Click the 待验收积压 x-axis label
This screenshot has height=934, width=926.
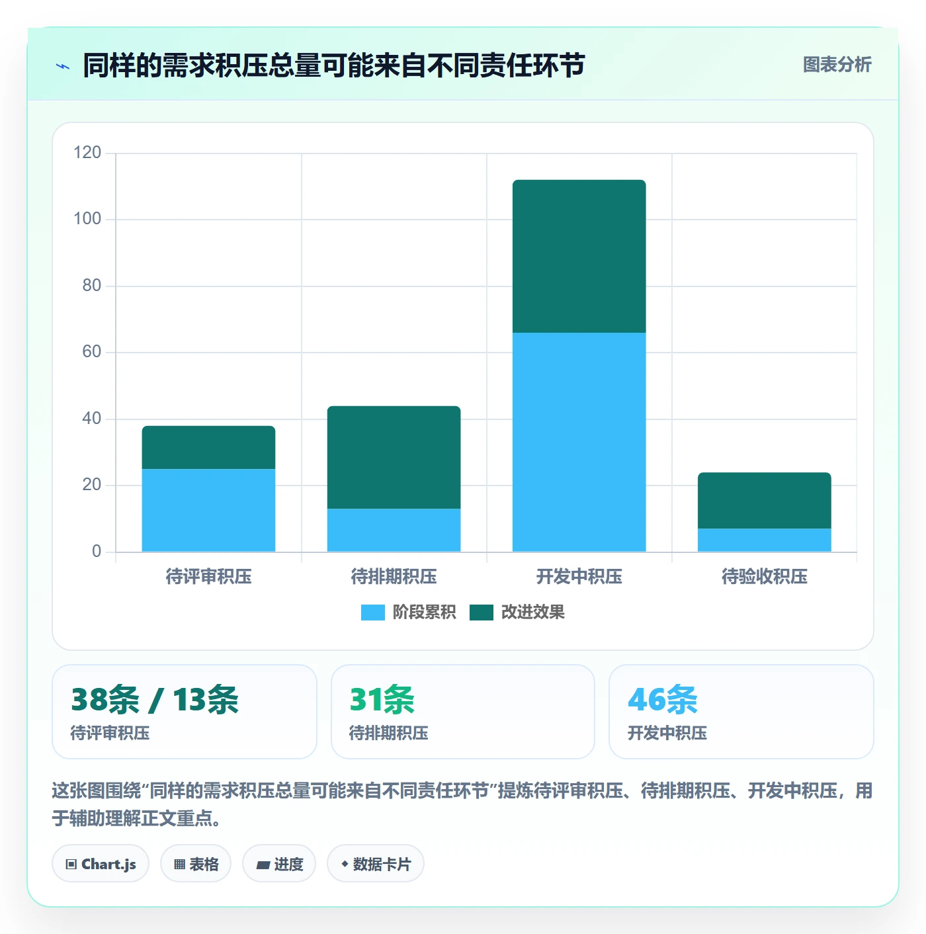click(764, 577)
